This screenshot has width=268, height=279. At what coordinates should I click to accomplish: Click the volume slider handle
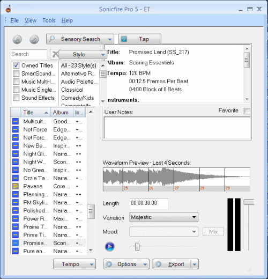click(x=249, y=202)
